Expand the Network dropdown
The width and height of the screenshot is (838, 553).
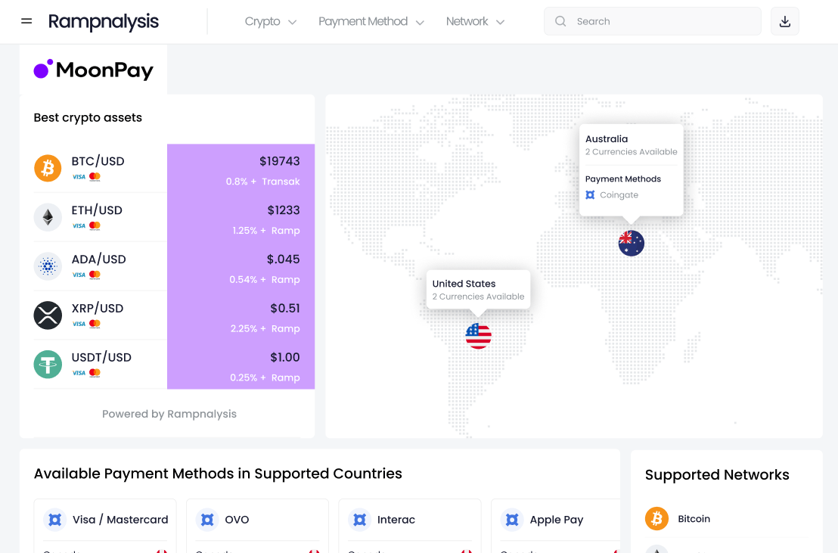tap(475, 21)
